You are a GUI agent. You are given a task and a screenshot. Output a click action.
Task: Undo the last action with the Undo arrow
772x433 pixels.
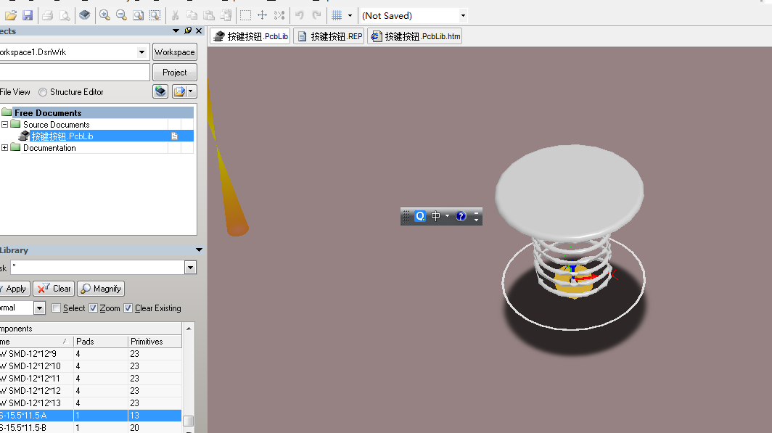click(300, 15)
